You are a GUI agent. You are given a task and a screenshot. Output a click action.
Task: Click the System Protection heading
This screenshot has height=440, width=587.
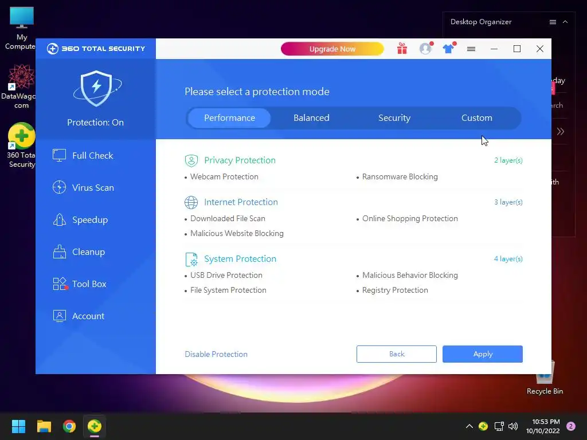tap(240, 259)
